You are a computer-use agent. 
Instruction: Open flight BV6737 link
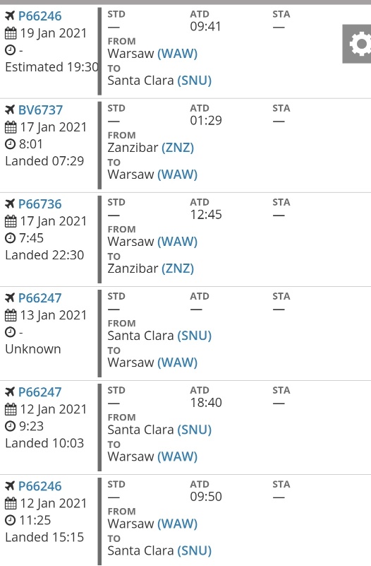(41, 110)
